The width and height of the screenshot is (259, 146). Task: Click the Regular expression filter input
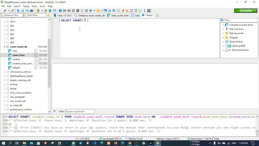click(x=80, y=112)
